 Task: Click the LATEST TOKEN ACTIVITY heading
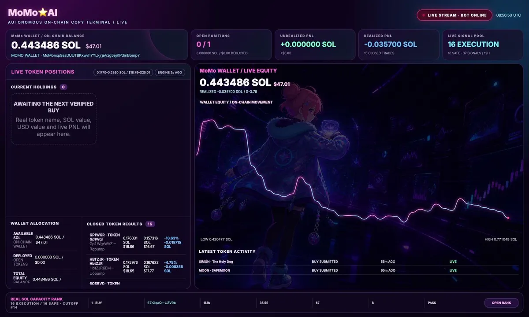click(x=227, y=251)
